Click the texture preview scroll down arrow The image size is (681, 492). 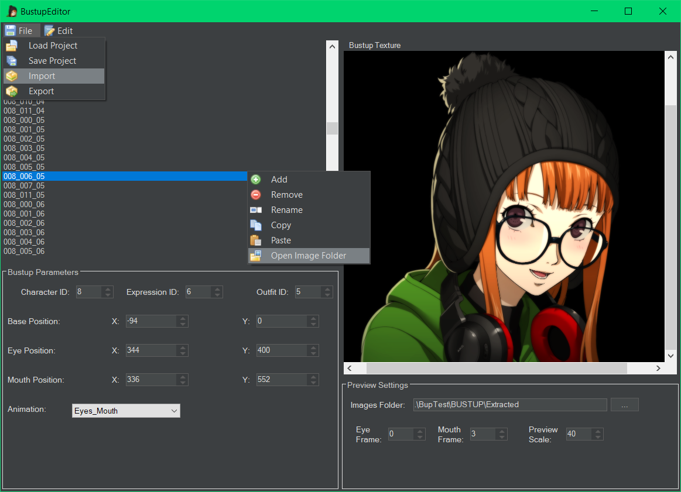pyautogui.click(x=670, y=356)
